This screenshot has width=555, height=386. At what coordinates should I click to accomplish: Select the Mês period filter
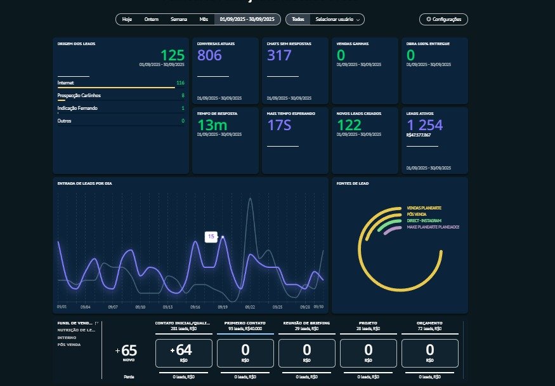[204, 20]
